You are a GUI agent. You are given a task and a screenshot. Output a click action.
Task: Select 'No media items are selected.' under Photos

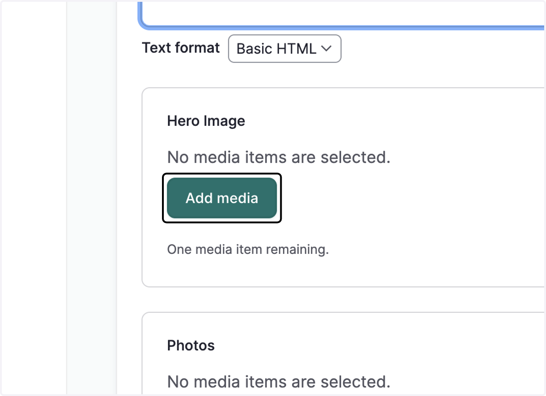click(279, 381)
